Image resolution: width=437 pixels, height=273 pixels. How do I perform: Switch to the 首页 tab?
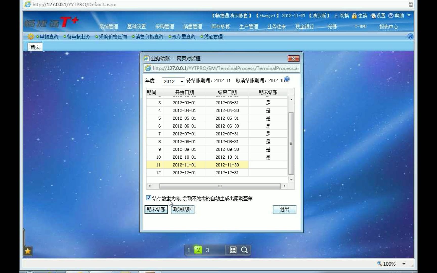pos(35,47)
